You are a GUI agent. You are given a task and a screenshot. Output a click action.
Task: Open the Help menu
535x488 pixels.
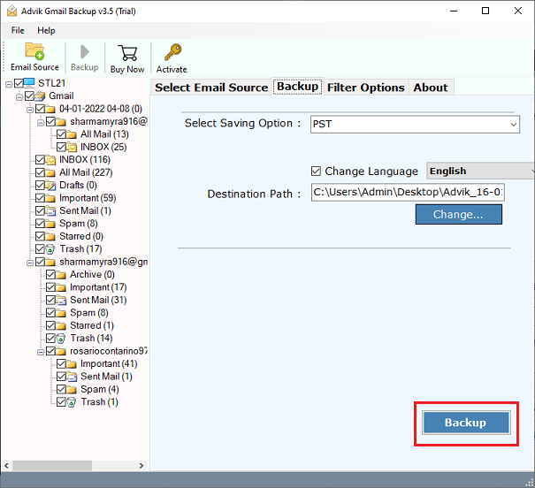pyautogui.click(x=46, y=30)
